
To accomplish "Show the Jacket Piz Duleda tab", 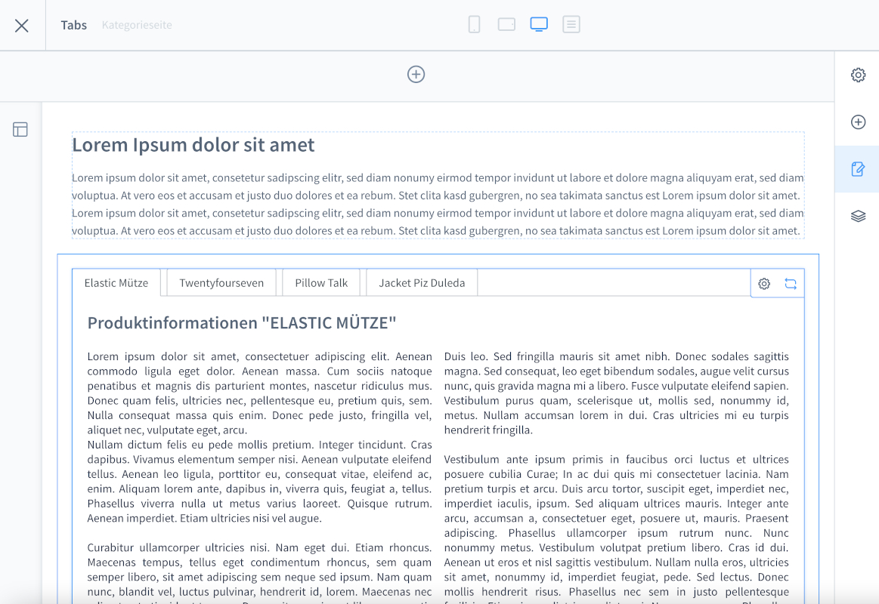I will (x=422, y=283).
